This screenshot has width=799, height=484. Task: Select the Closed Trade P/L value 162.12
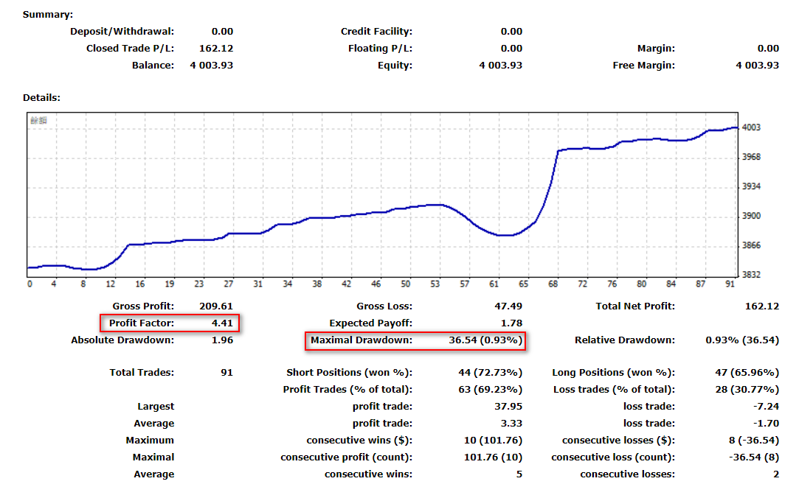click(x=216, y=49)
